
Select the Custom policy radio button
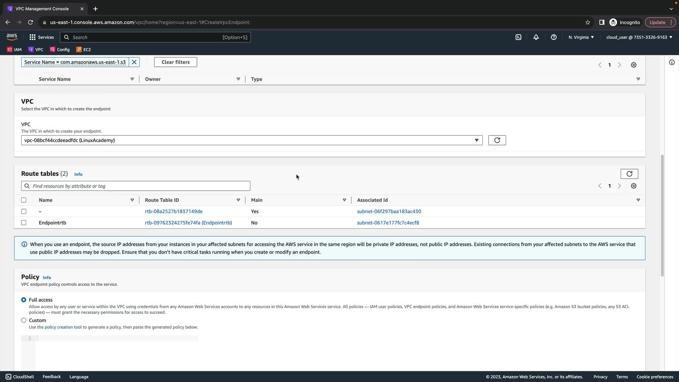point(24,320)
